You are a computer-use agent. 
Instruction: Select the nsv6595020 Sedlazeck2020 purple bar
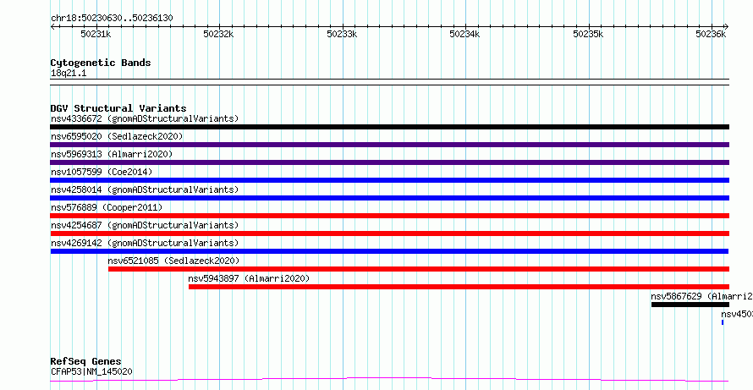(389, 145)
